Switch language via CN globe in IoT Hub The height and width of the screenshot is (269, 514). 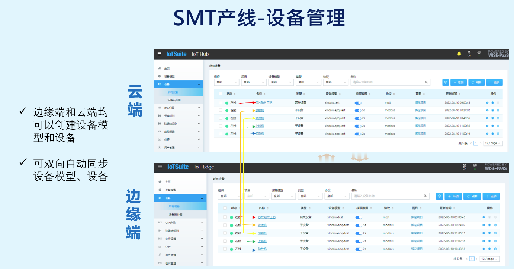(x=469, y=54)
